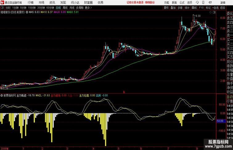Image resolution: width=233 pixels, height=150 pixels.
Task: Click the 返回 back button
Action: tap(223, 8)
